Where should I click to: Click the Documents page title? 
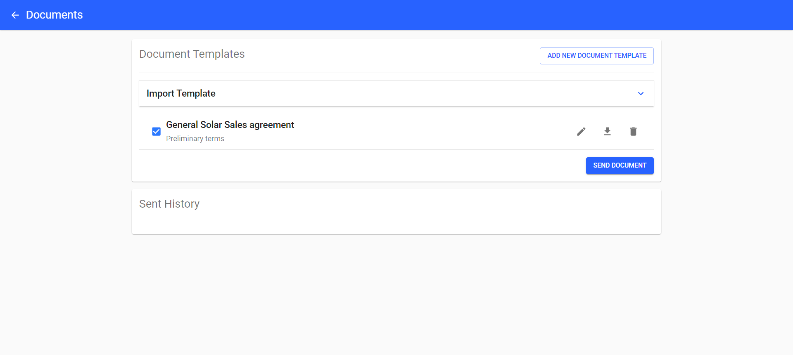pyautogui.click(x=54, y=15)
